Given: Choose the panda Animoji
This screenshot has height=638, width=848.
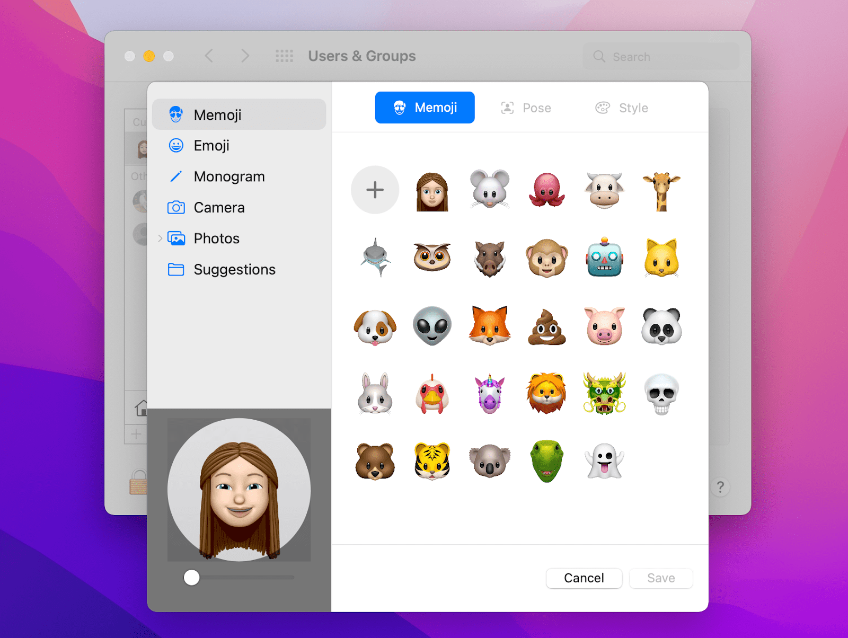Looking at the screenshot, I should [x=661, y=326].
